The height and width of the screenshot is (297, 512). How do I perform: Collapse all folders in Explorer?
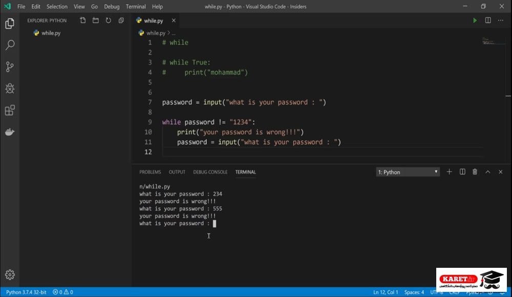[121, 20]
